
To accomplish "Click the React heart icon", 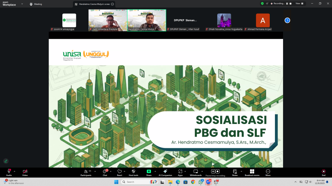I will [119, 172].
